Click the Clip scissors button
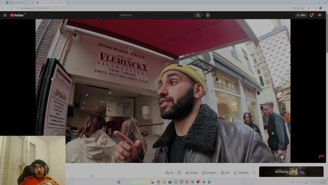 [225, 173]
